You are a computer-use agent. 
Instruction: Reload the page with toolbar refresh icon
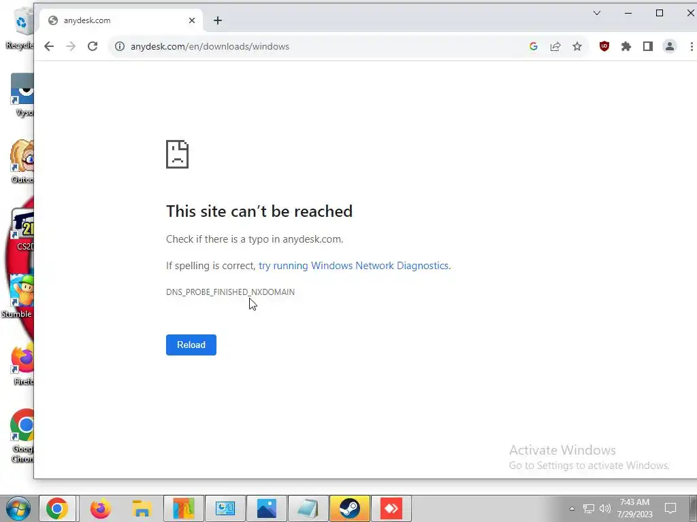pos(93,46)
